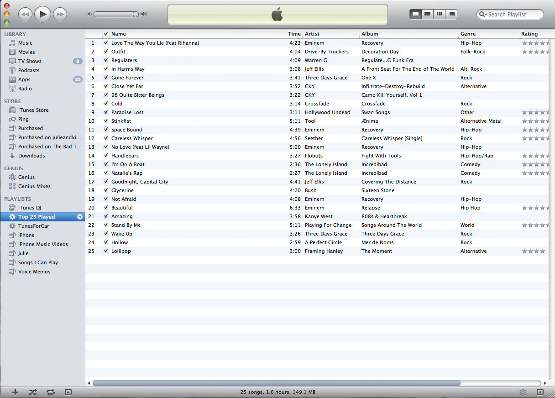Click the low volume speaker icon
The height and width of the screenshot is (398, 555).
click(x=89, y=14)
